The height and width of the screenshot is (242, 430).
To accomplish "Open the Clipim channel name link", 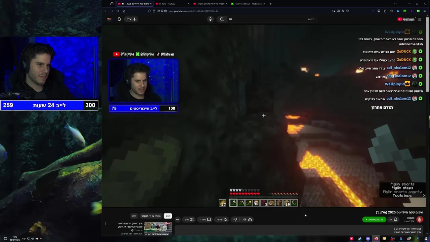I will point(410,218).
